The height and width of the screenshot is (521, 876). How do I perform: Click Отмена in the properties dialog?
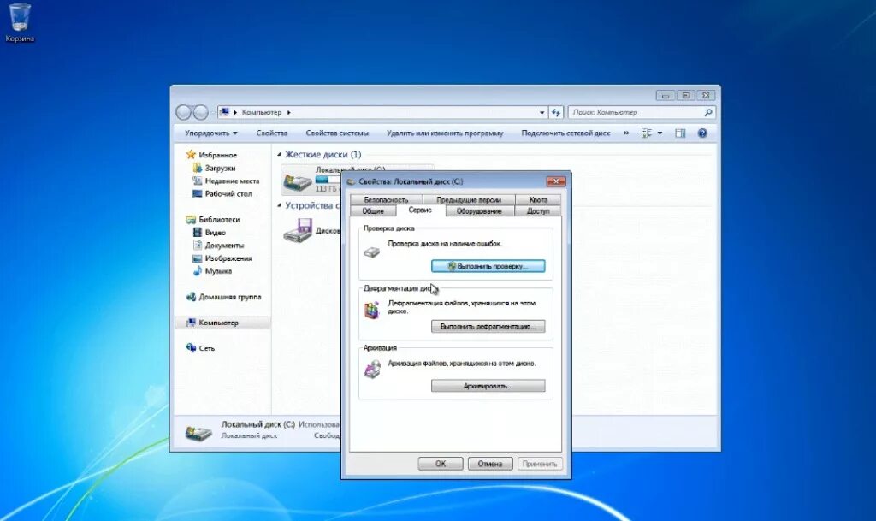click(490, 464)
